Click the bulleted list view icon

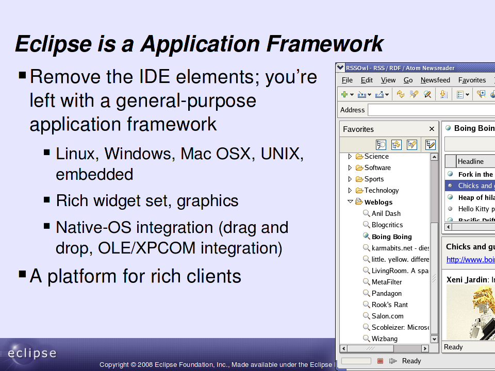coord(460,94)
